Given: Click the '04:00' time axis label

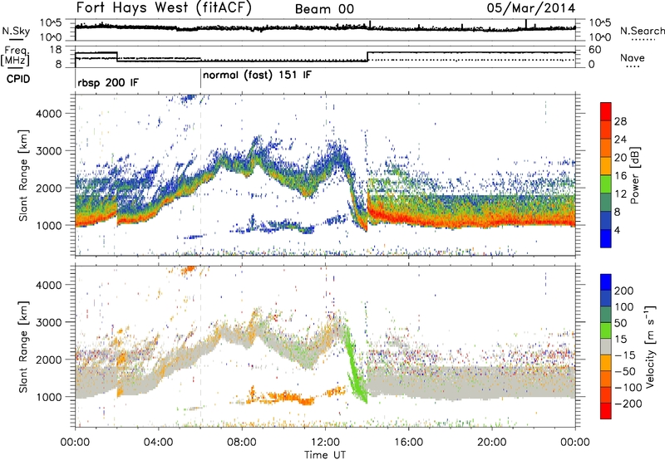Looking at the screenshot, I should (x=159, y=443).
